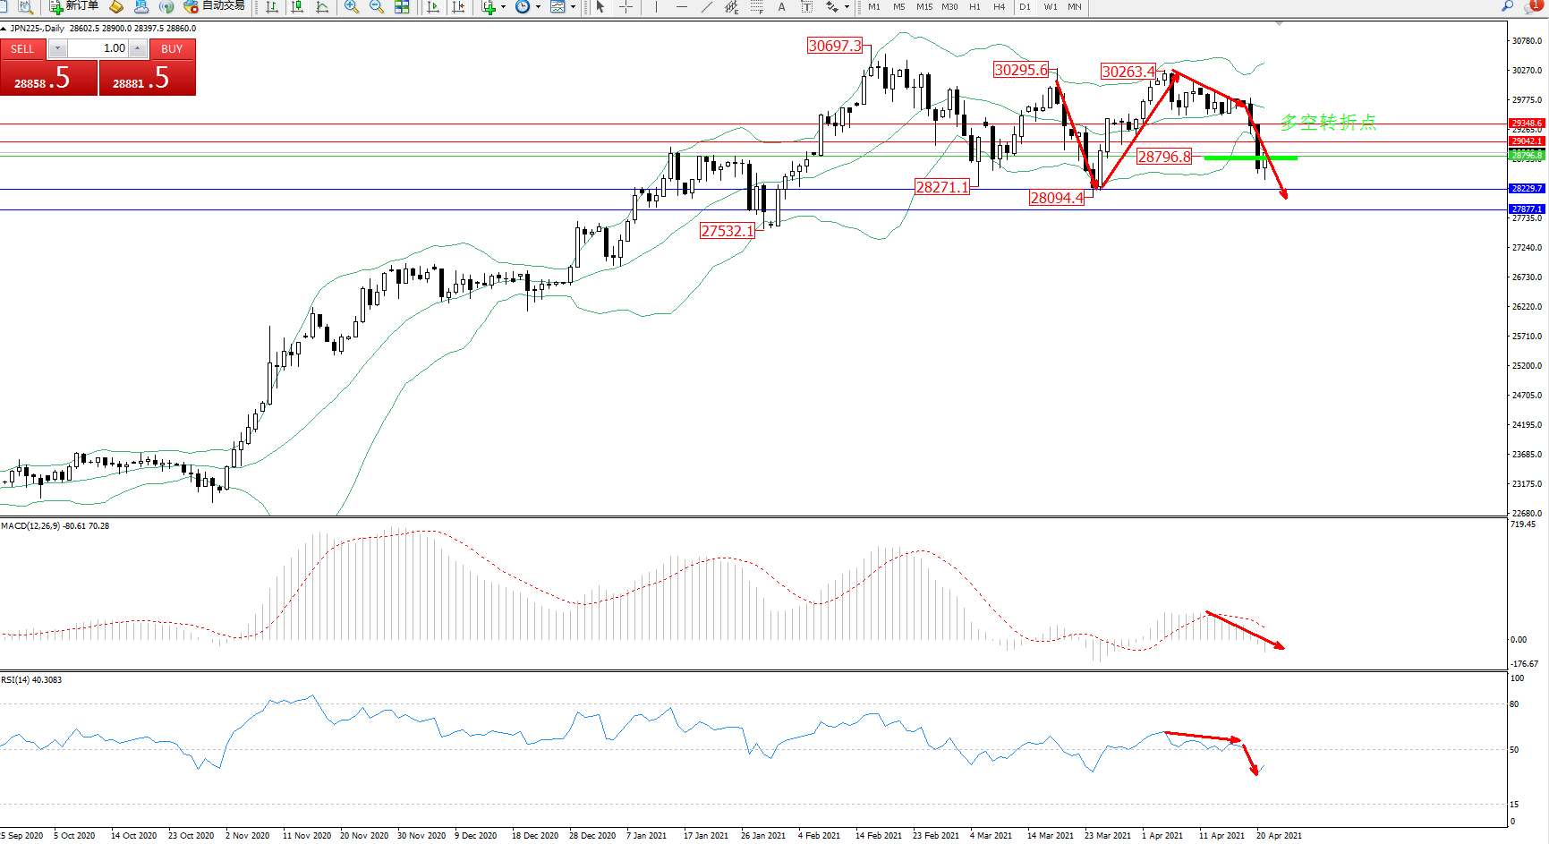Click the BUY button

pyautogui.click(x=172, y=49)
